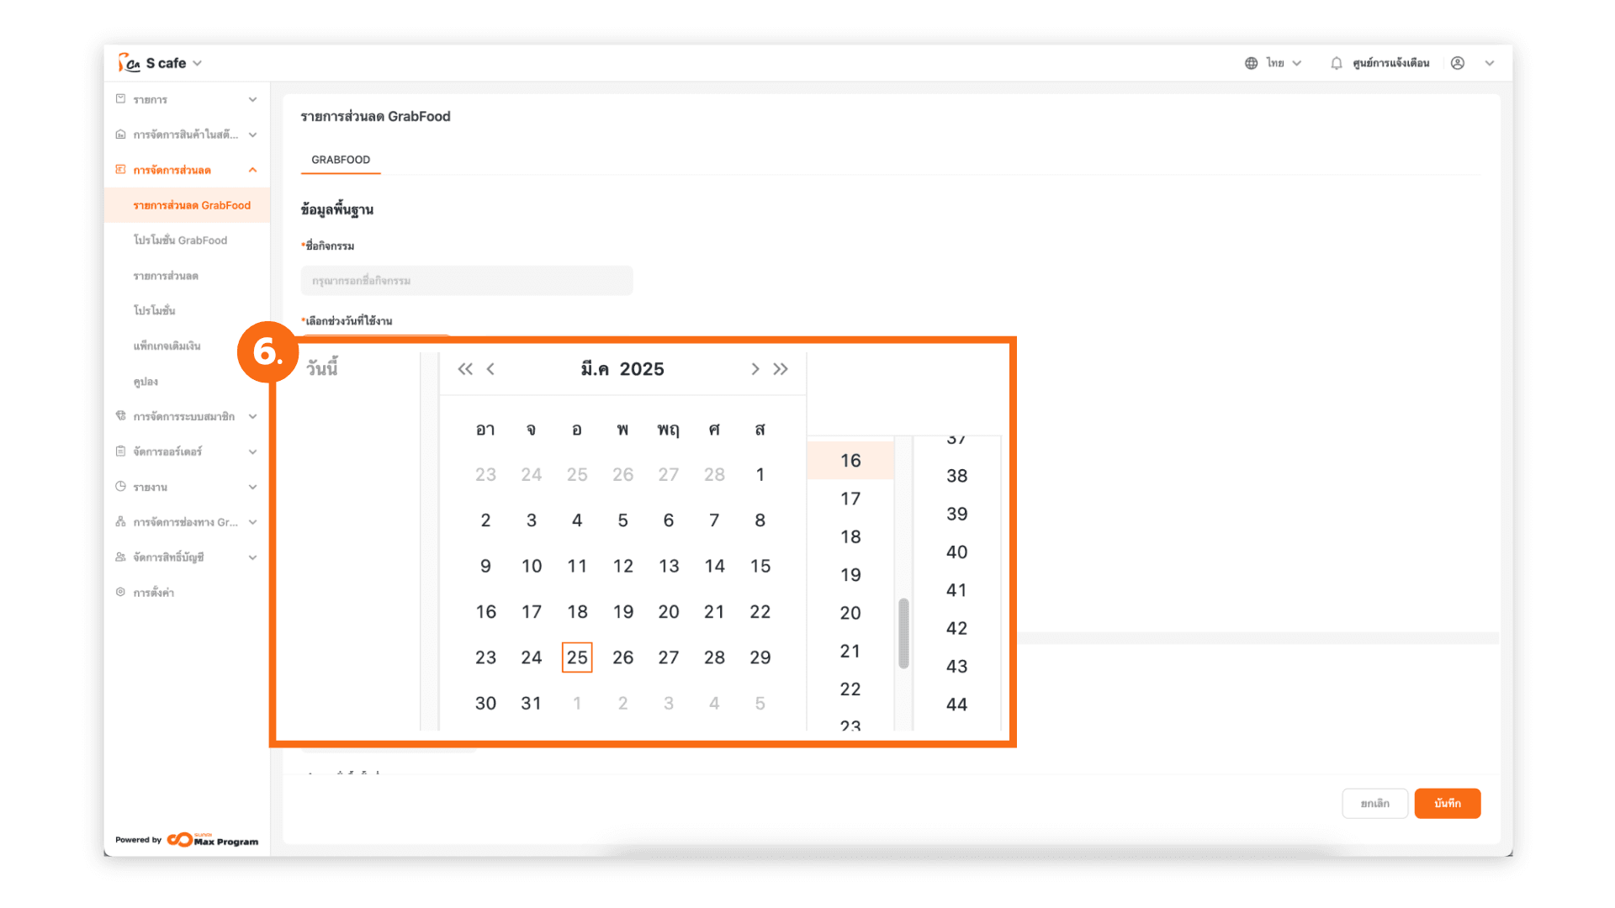Click the notification bell icon
The height and width of the screenshot is (908, 1615).
point(1336,63)
